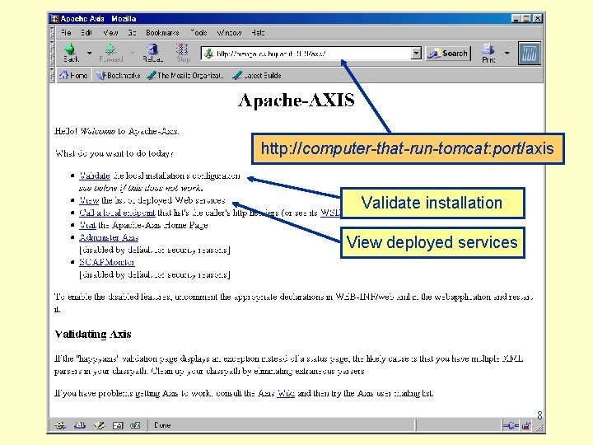Click the 'Done' status bar text
The height and width of the screenshot is (445, 593).
(162, 425)
